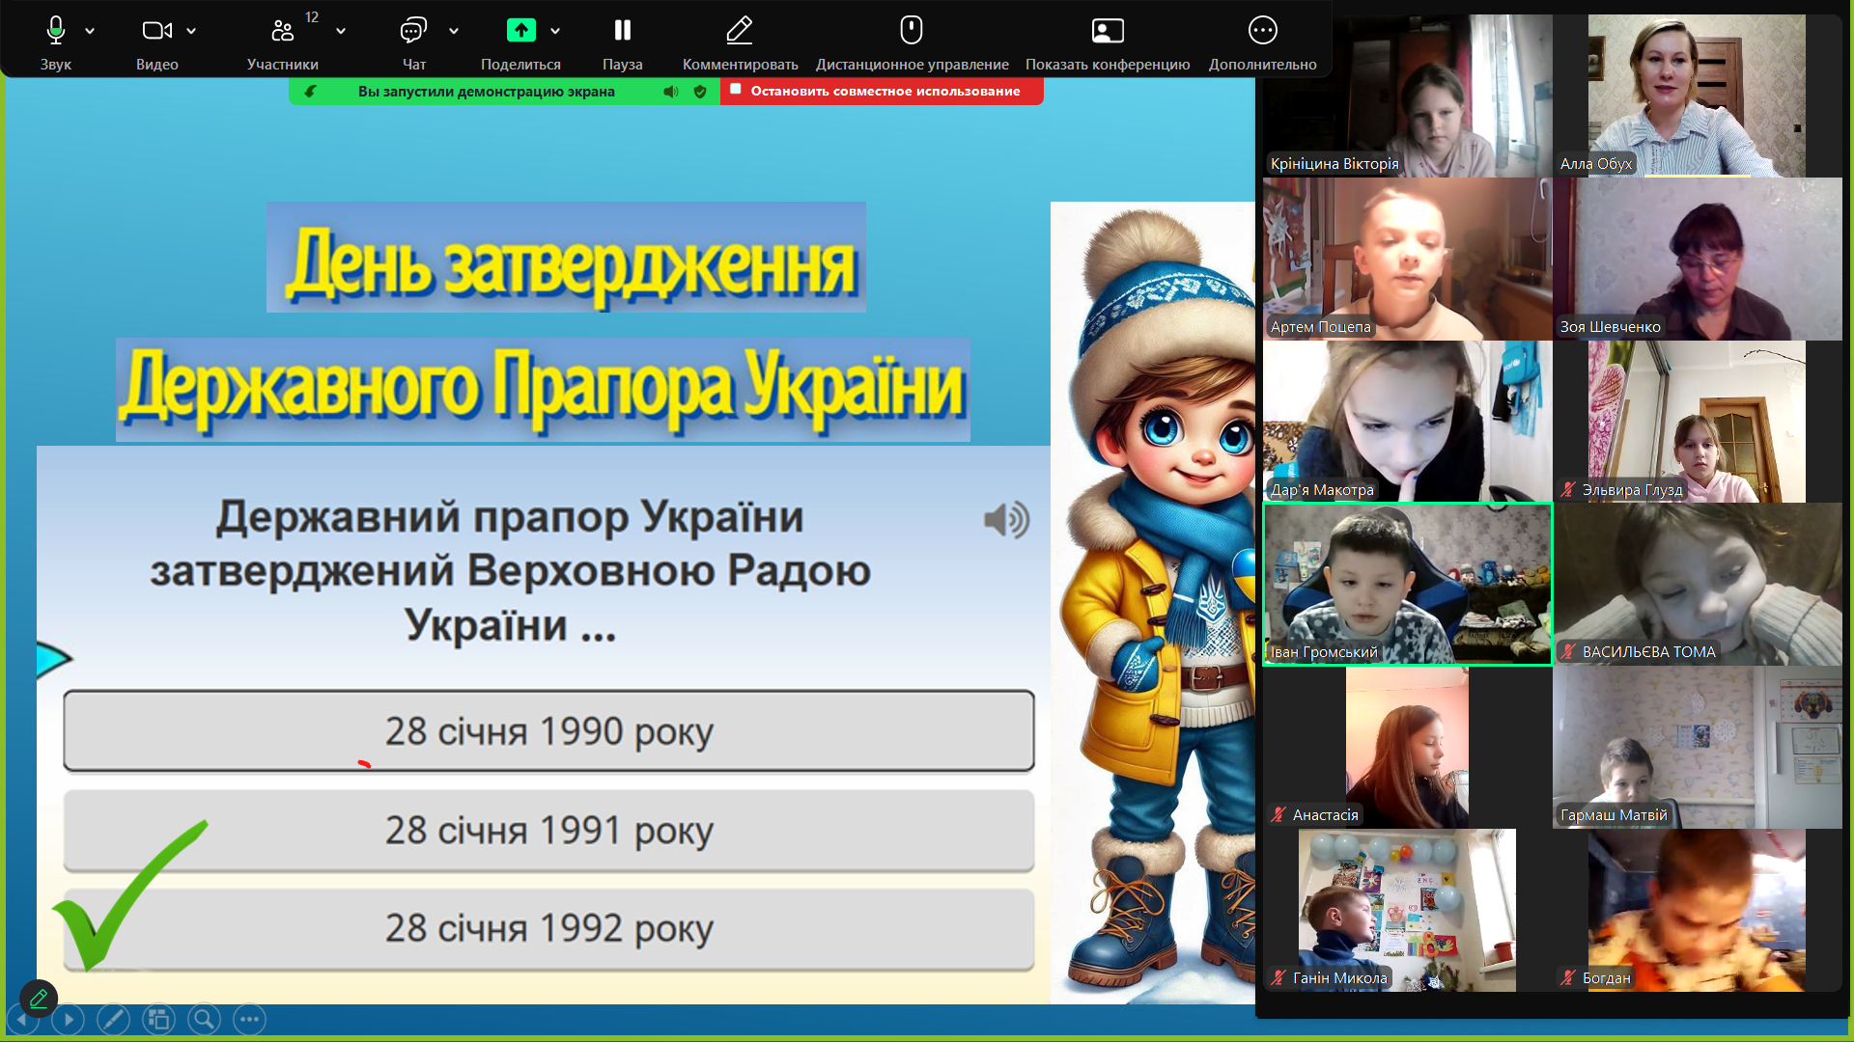This screenshot has width=1854, height=1042.
Task: Select Іван Громський highlighted video tile
Action: [1407, 585]
